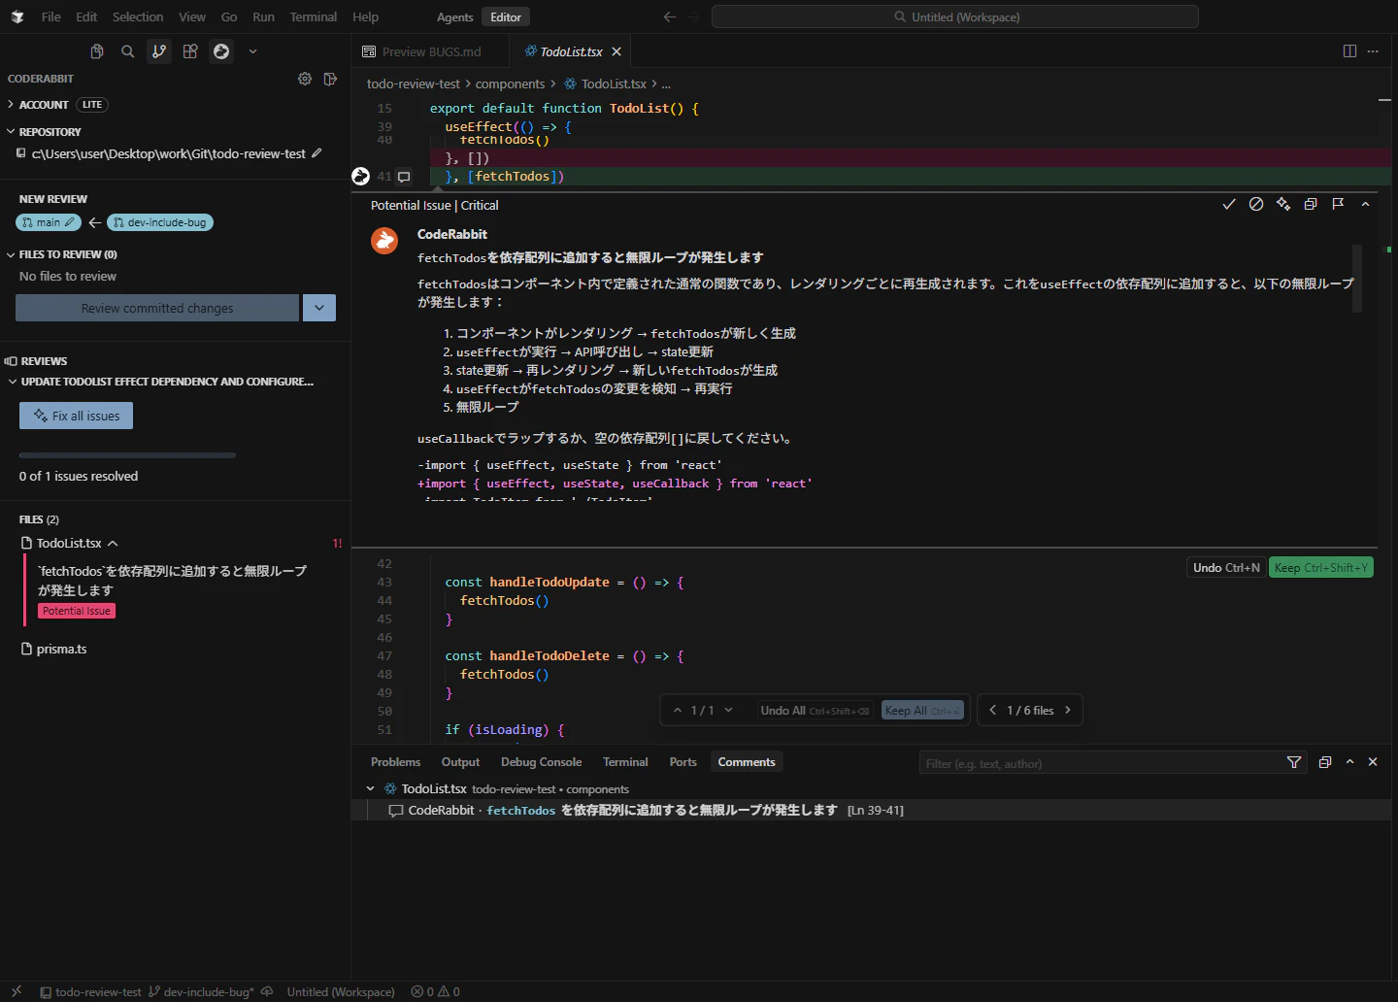Open dropdown arrow next to Review committed changes
Image resolution: width=1398 pixels, height=1002 pixels.
coord(319,308)
